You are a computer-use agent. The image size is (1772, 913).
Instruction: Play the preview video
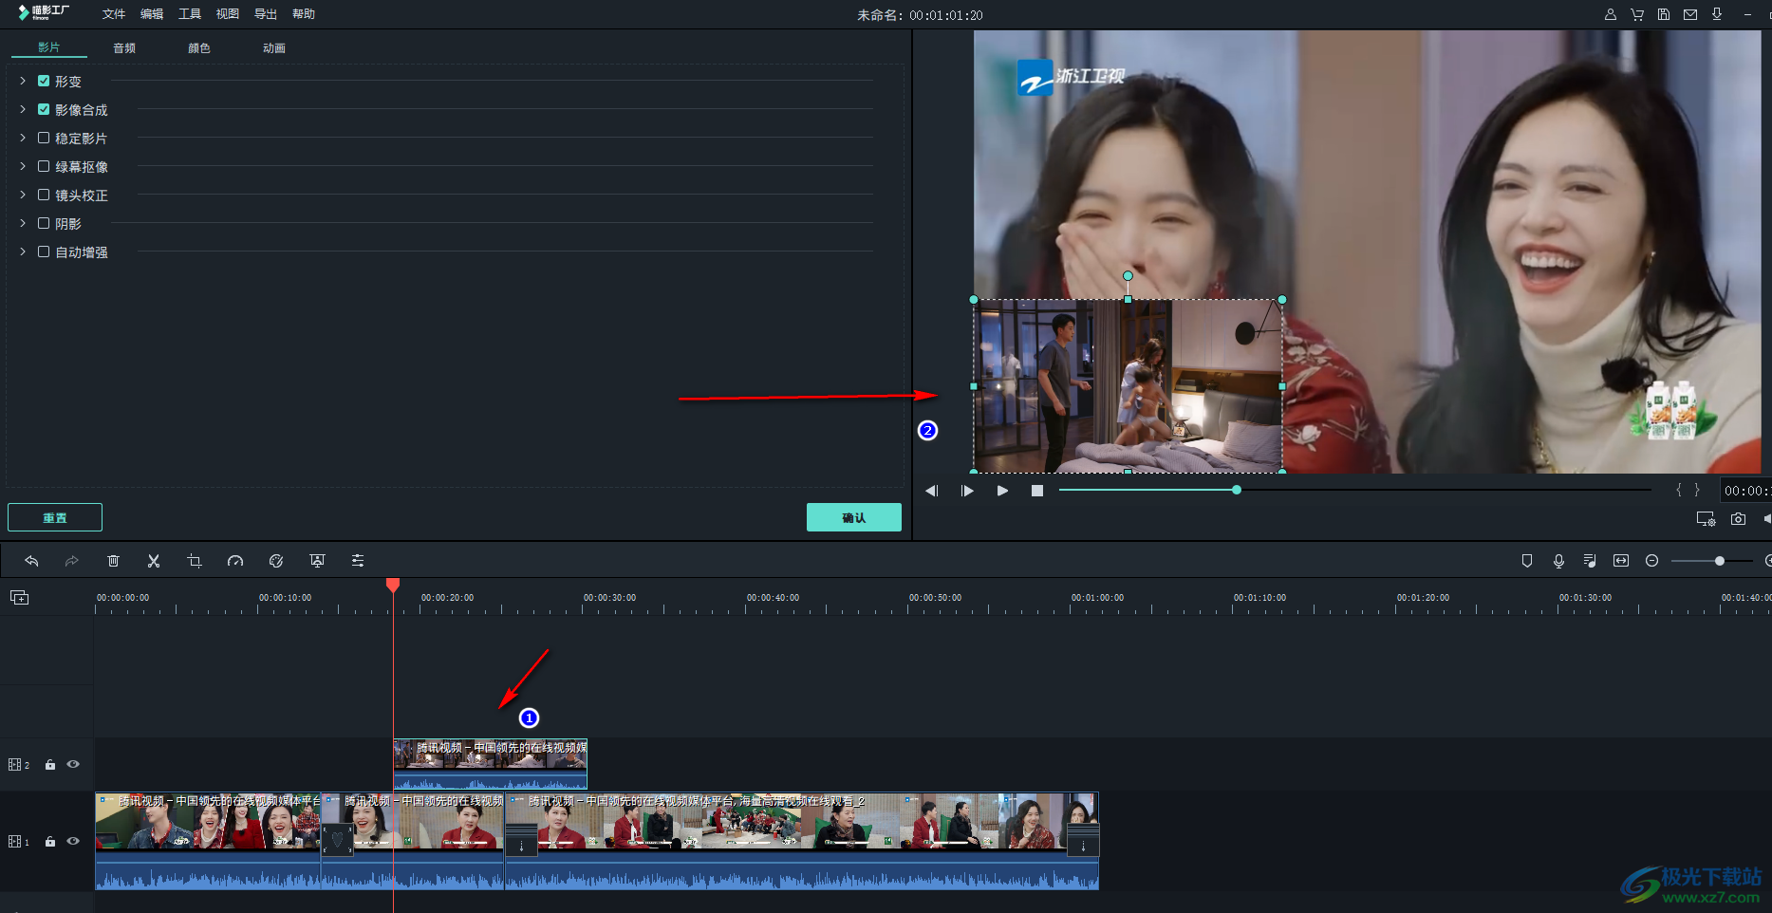(x=1002, y=491)
